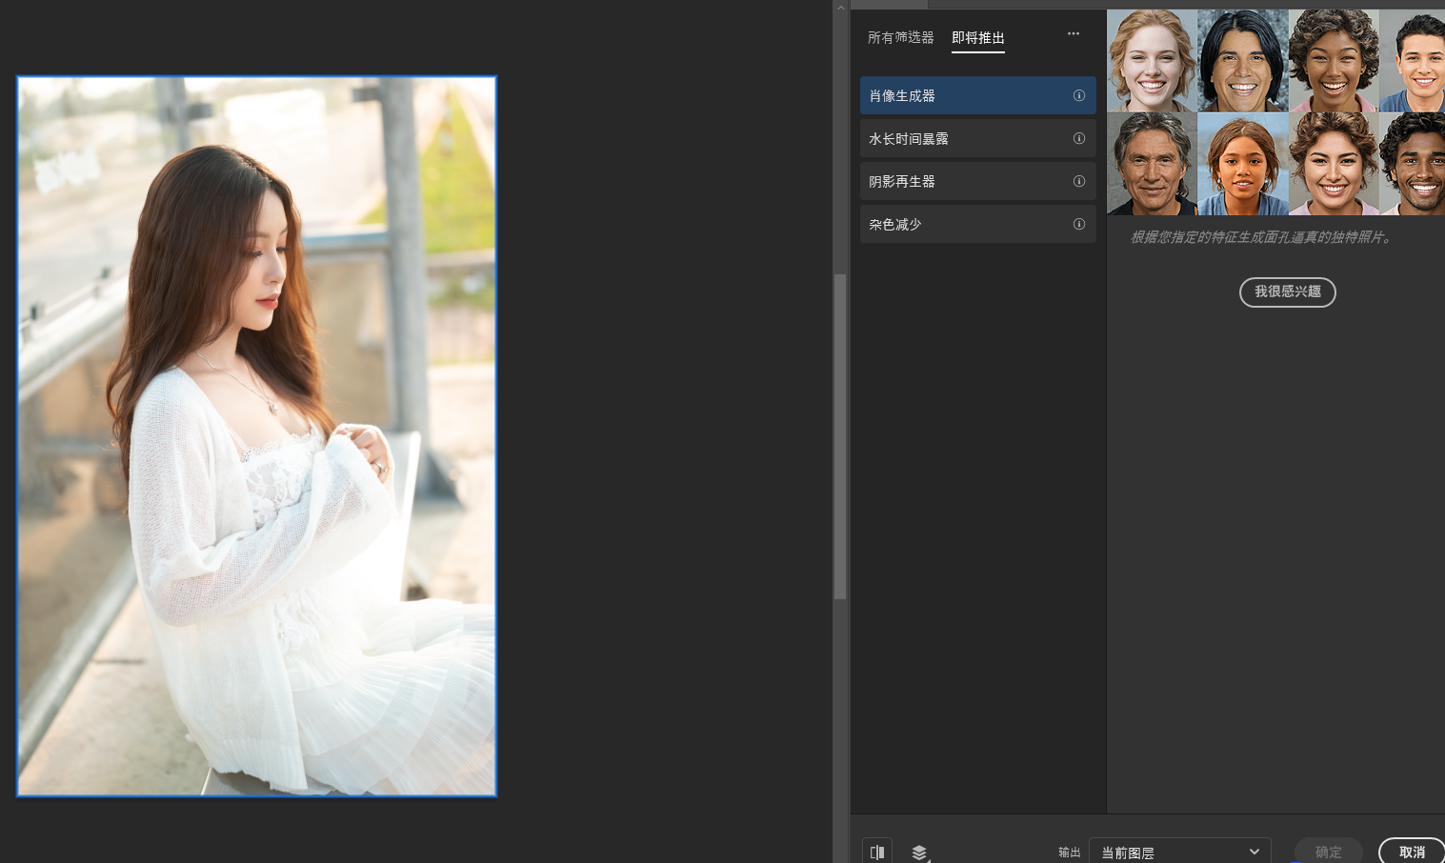Click the 取消 button
The image size is (1445, 863).
click(1412, 852)
